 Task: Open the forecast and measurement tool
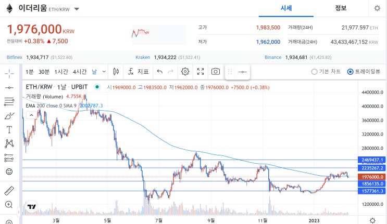click(9, 158)
